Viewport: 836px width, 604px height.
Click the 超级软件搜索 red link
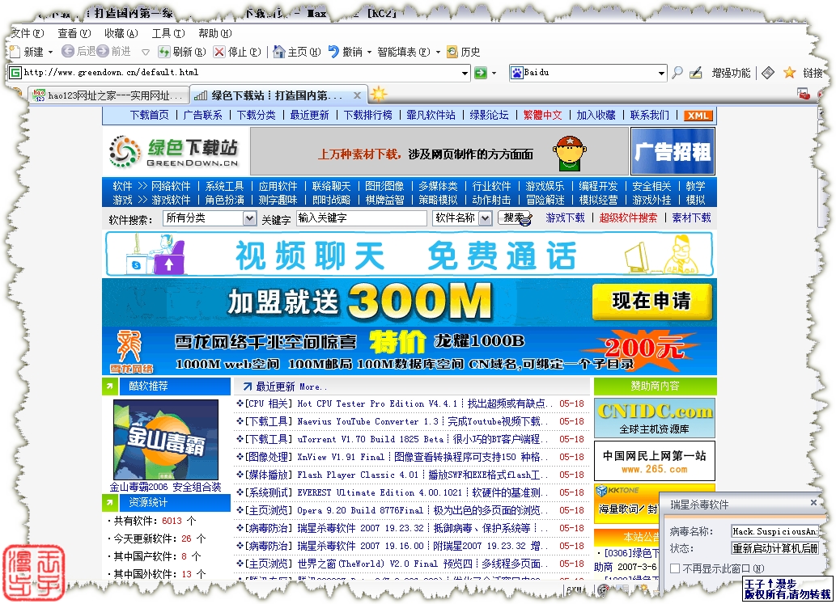(x=628, y=218)
